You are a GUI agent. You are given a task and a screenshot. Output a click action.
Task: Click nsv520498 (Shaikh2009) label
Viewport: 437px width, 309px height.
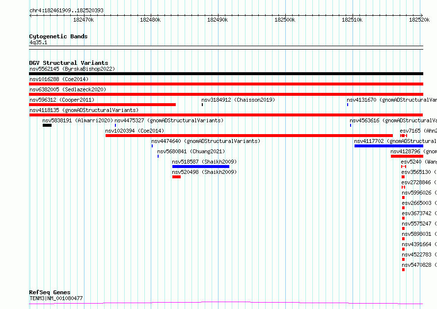pos(204,172)
